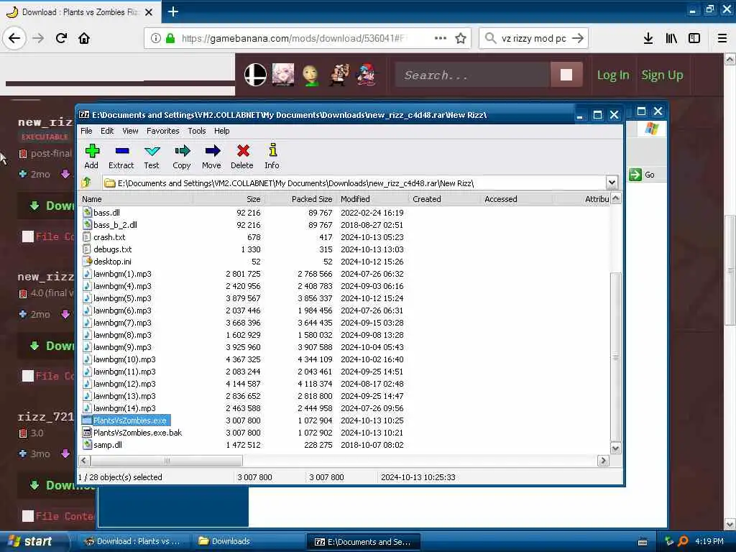Viewport: 736px width, 552px height.
Task: Click the GameBanana search field
Action: tap(471, 75)
